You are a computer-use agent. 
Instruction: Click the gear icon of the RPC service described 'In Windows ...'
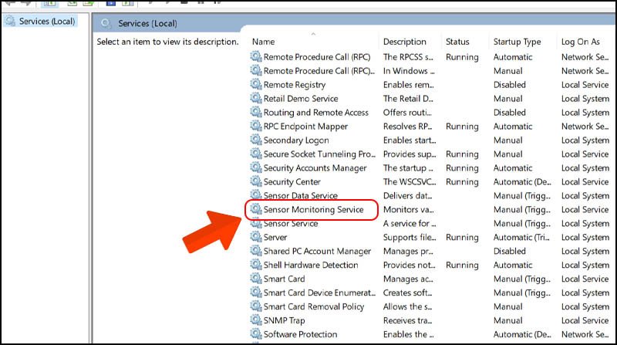pyautogui.click(x=256, y=70)
